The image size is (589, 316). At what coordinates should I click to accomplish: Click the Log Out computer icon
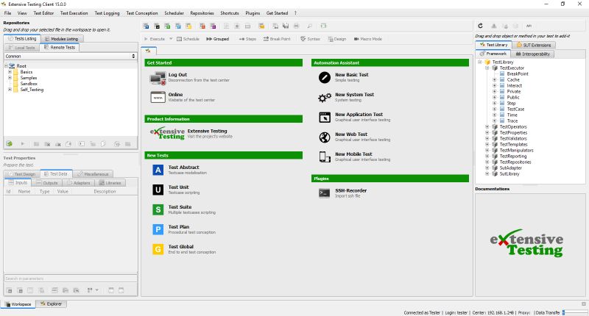click(x=158, y=78)
